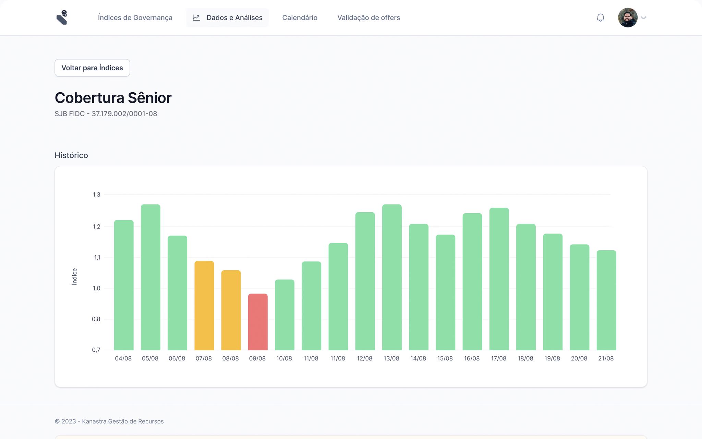Open the notifications bell
The height and width of the screenshot is (439, 702).
[x=600, y=17]
